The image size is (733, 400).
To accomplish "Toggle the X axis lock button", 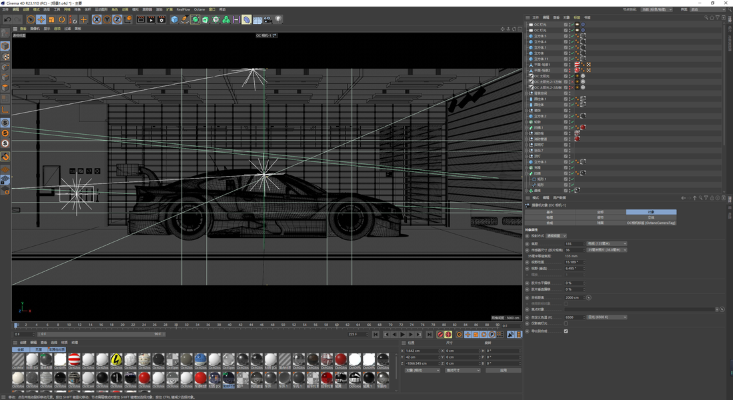I will pos(97,20).
